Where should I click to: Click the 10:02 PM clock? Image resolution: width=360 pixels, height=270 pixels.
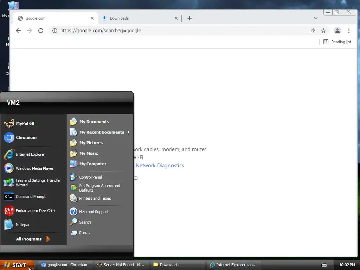[347, 265]
